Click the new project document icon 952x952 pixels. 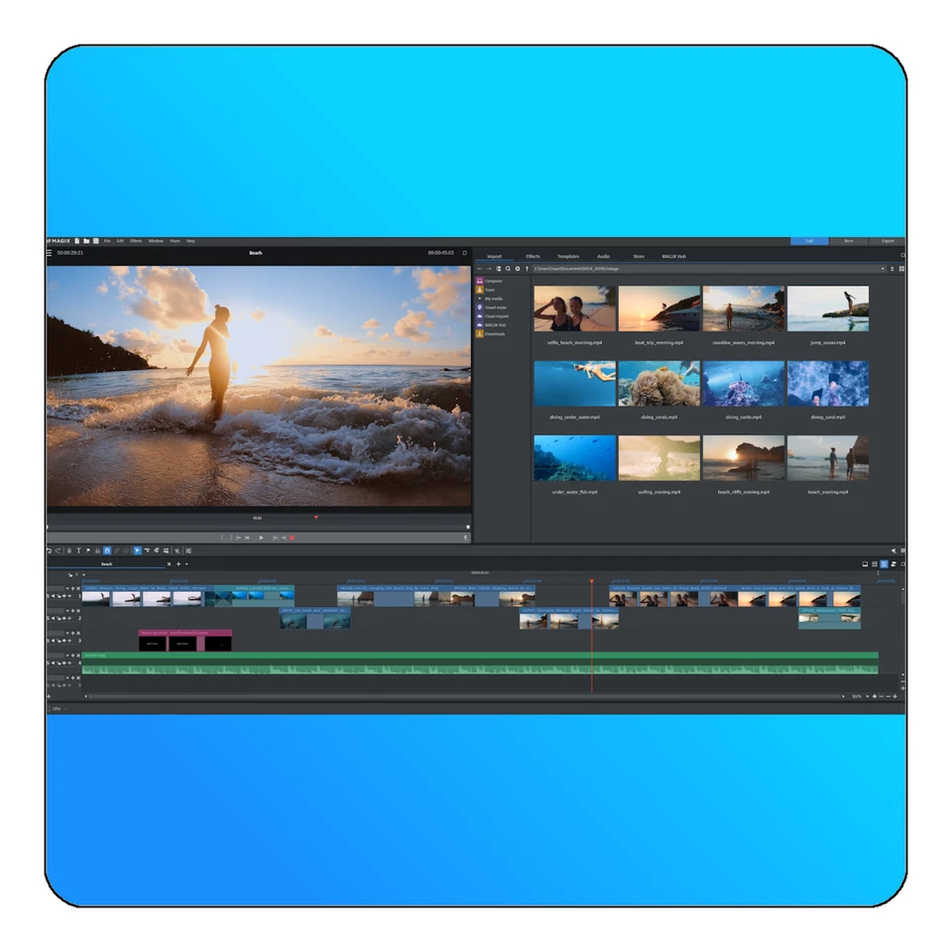click(x=76, y=241)
